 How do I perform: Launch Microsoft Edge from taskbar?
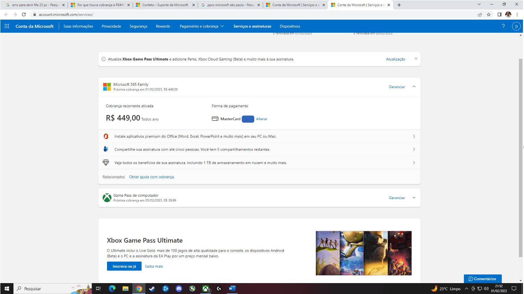click(112, 289)
